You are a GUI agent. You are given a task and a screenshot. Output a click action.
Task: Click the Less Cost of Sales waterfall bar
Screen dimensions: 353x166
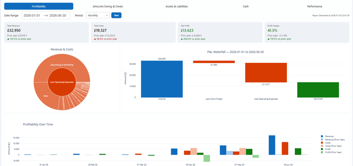tap(214, 62)
